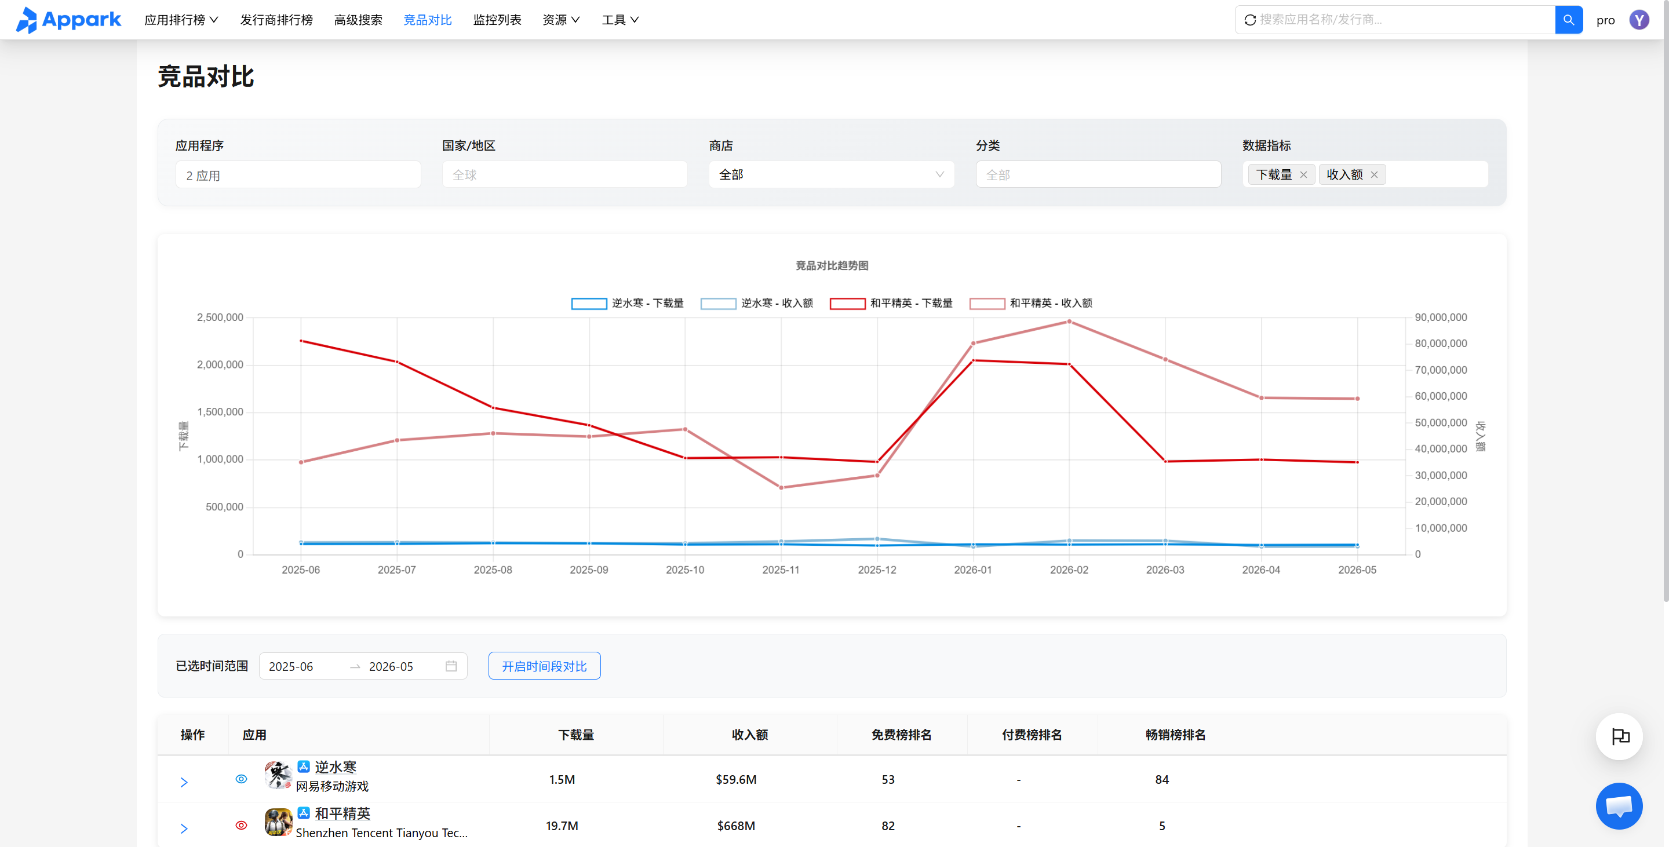Open the 商店 全部 dropdown
This screenshot has height=847, width=1669.
831,174
